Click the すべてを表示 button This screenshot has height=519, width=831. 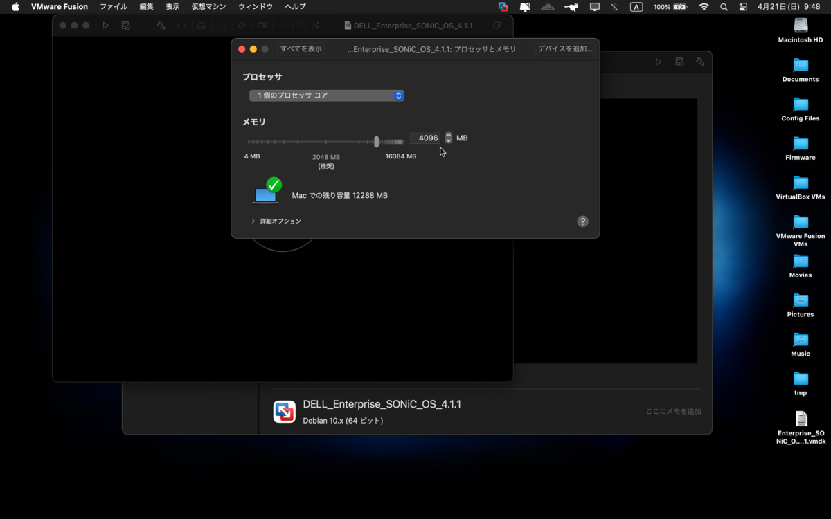301,49
